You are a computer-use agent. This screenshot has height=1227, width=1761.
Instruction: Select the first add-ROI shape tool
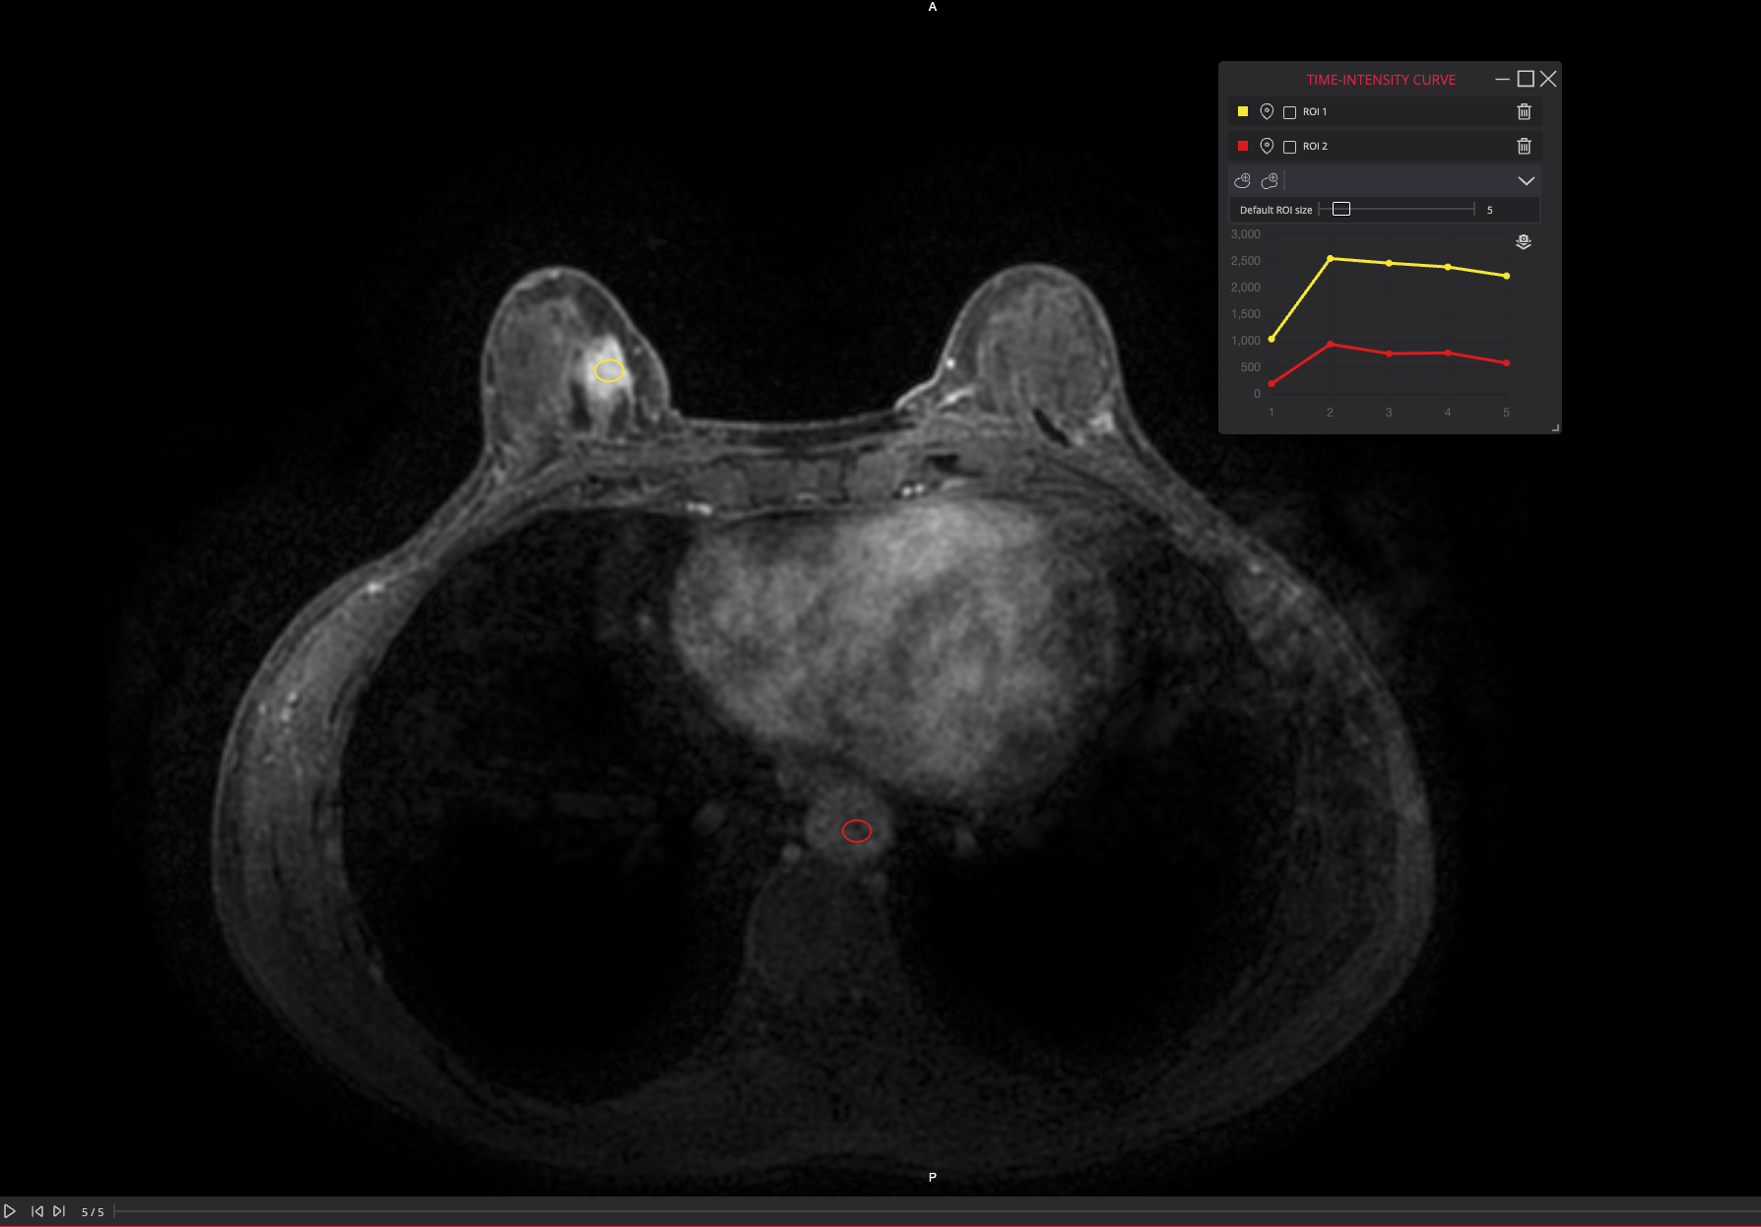click(x=1242, y=181)
